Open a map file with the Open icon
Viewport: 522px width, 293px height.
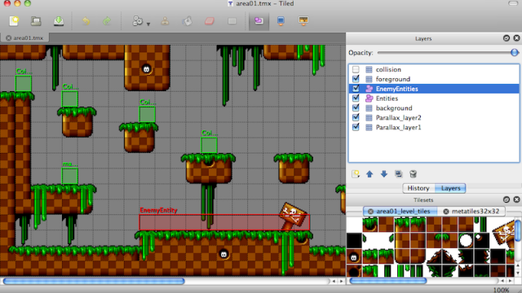click(36, 21)
